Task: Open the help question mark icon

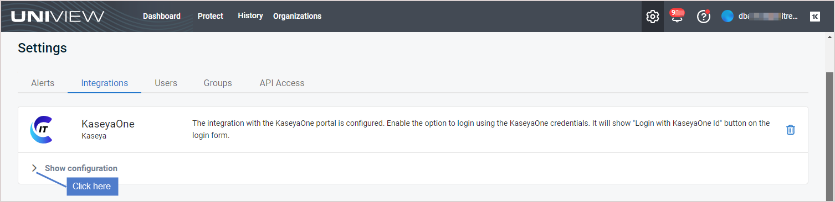Action: [x=703, y=17]
